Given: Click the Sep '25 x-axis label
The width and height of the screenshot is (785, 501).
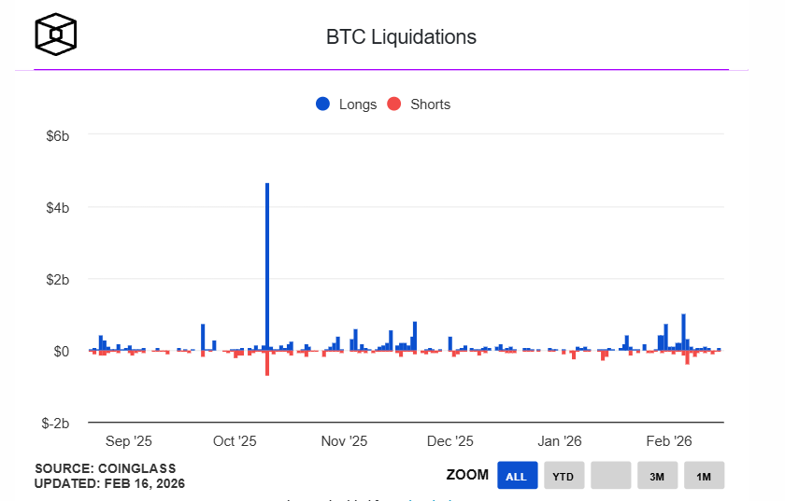Looking at the screenshot, I should (129, 441).
